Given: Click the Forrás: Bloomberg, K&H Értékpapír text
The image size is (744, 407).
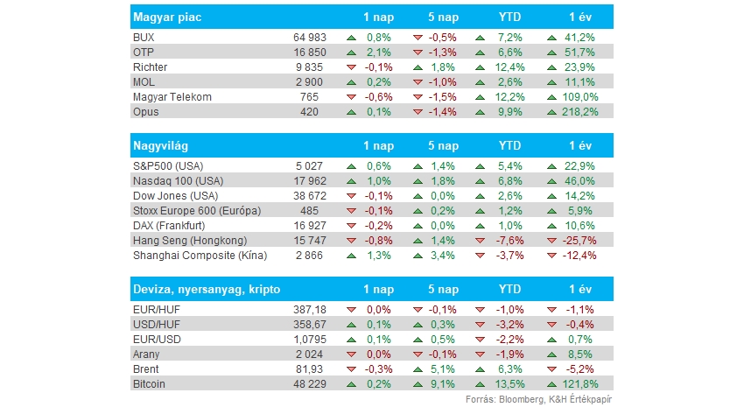Looking at the screenshot, I should pyautogui.click(x=538, y=399).
